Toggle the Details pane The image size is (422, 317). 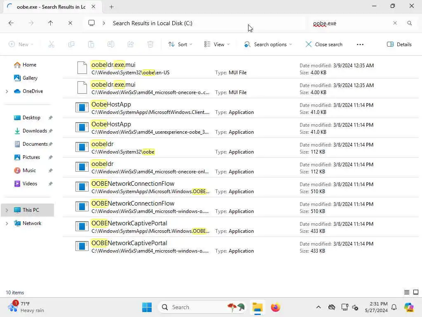pos(399,45)
